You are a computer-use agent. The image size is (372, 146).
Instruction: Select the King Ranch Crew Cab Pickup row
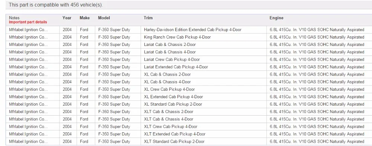point(189,37)
